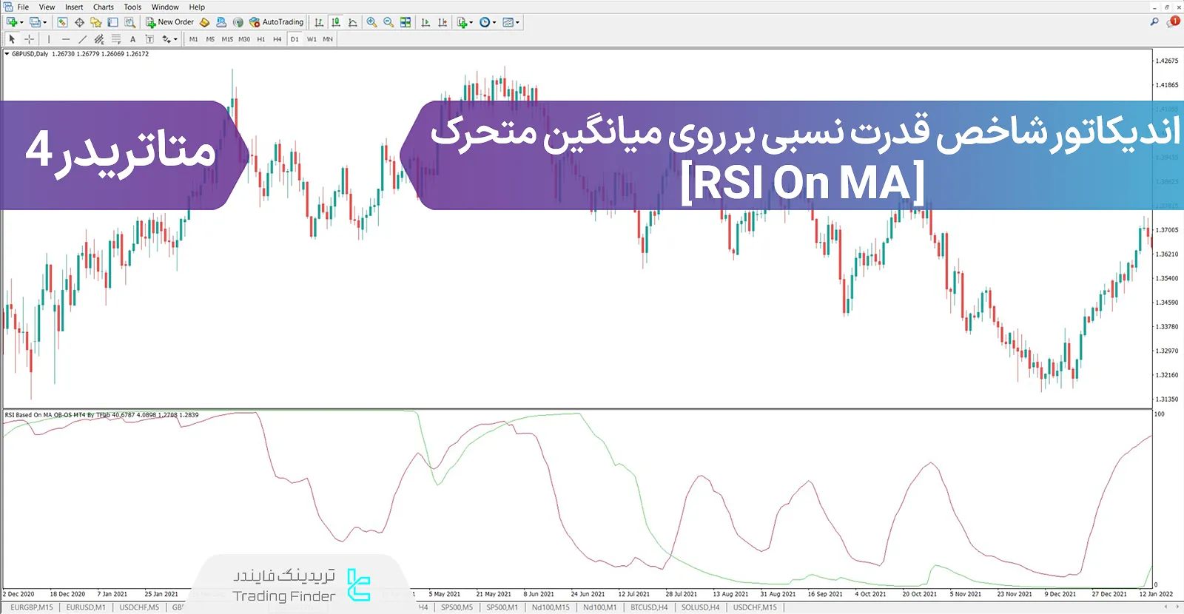Zoom out of the chart
This screenshot has height=614, width=1184.
pos(388,22)
